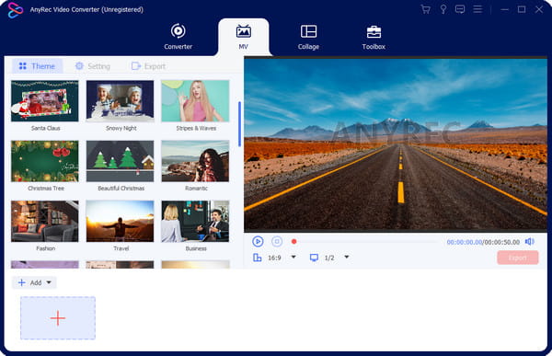This screenshot has height=356, width=552.
Task: Click the Add button
Action: pyautogui.click(x=34, y=282)
